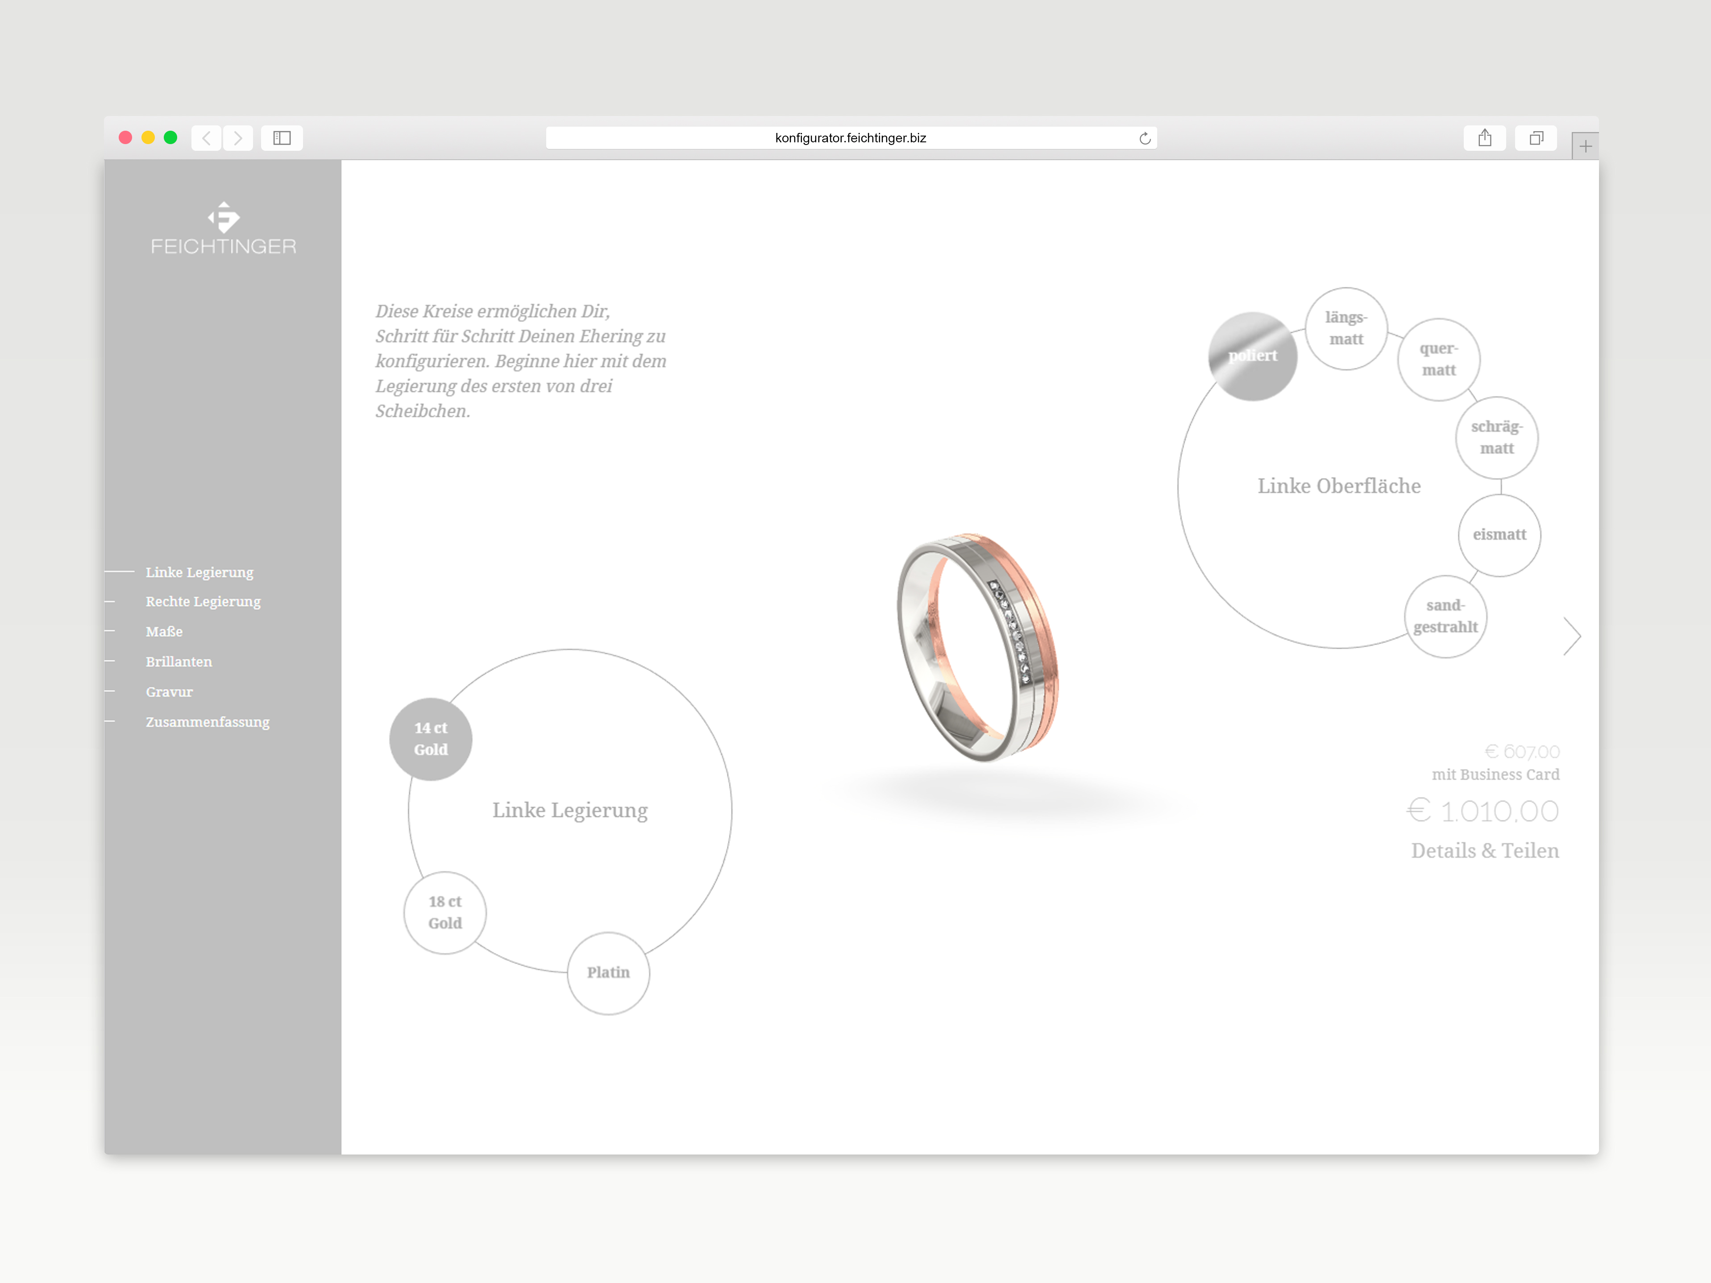1711x1283 pixels.
Task: Click the 'mit Business Card' label
Action: [1495, 775]
